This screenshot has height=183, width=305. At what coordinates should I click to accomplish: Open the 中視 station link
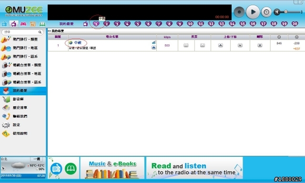point(78,42)
